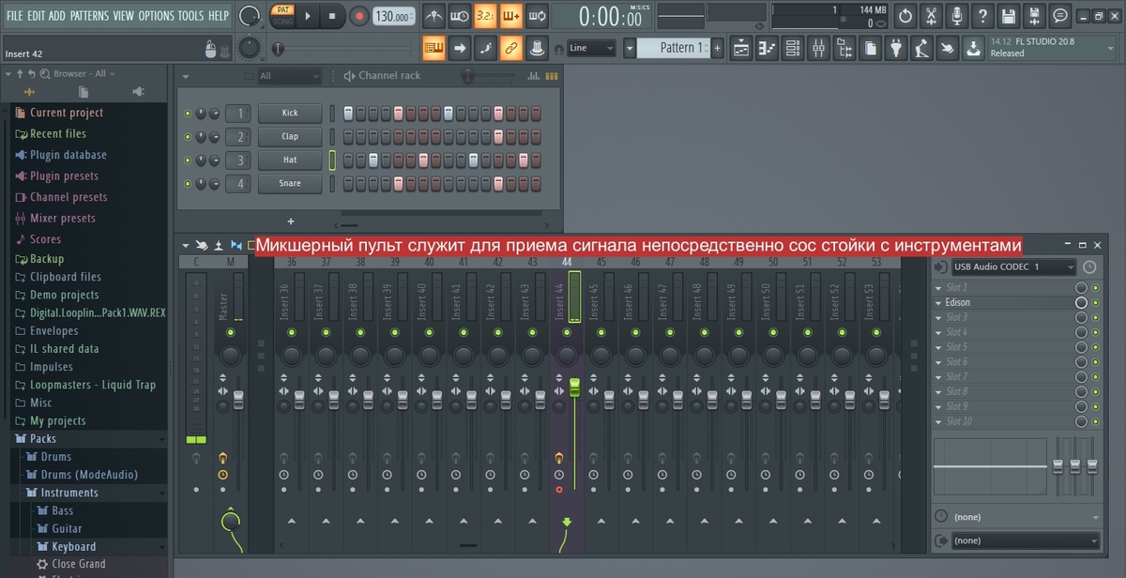Click the Master track volume fader
1126x578 pixels.
pos(238,400)
